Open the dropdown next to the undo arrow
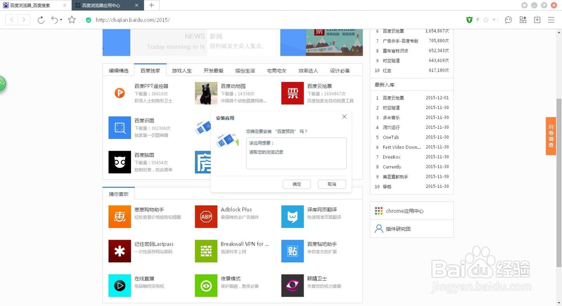The height and width of the screenshot is (306, 562). [x=61, y=20]
